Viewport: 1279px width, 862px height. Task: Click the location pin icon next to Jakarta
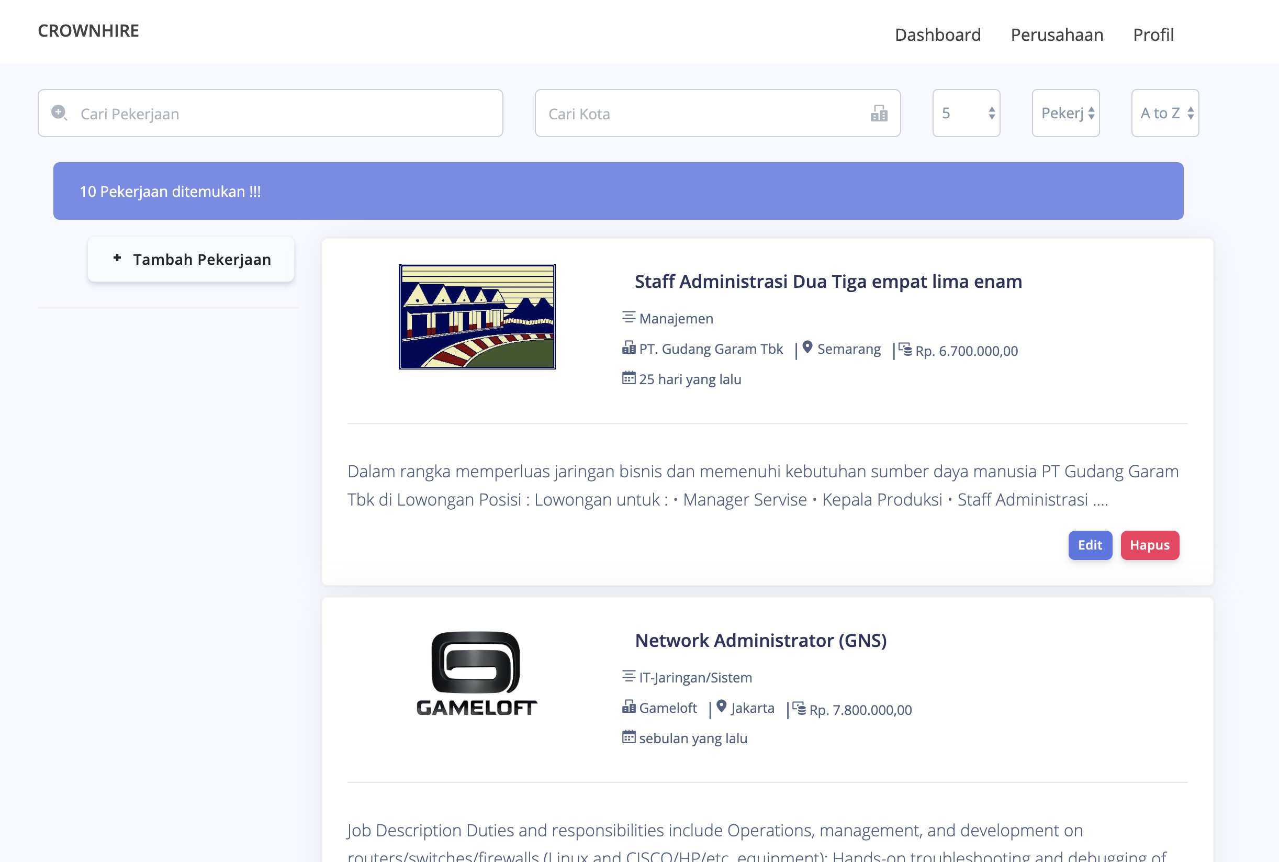[x=721, y=707]
